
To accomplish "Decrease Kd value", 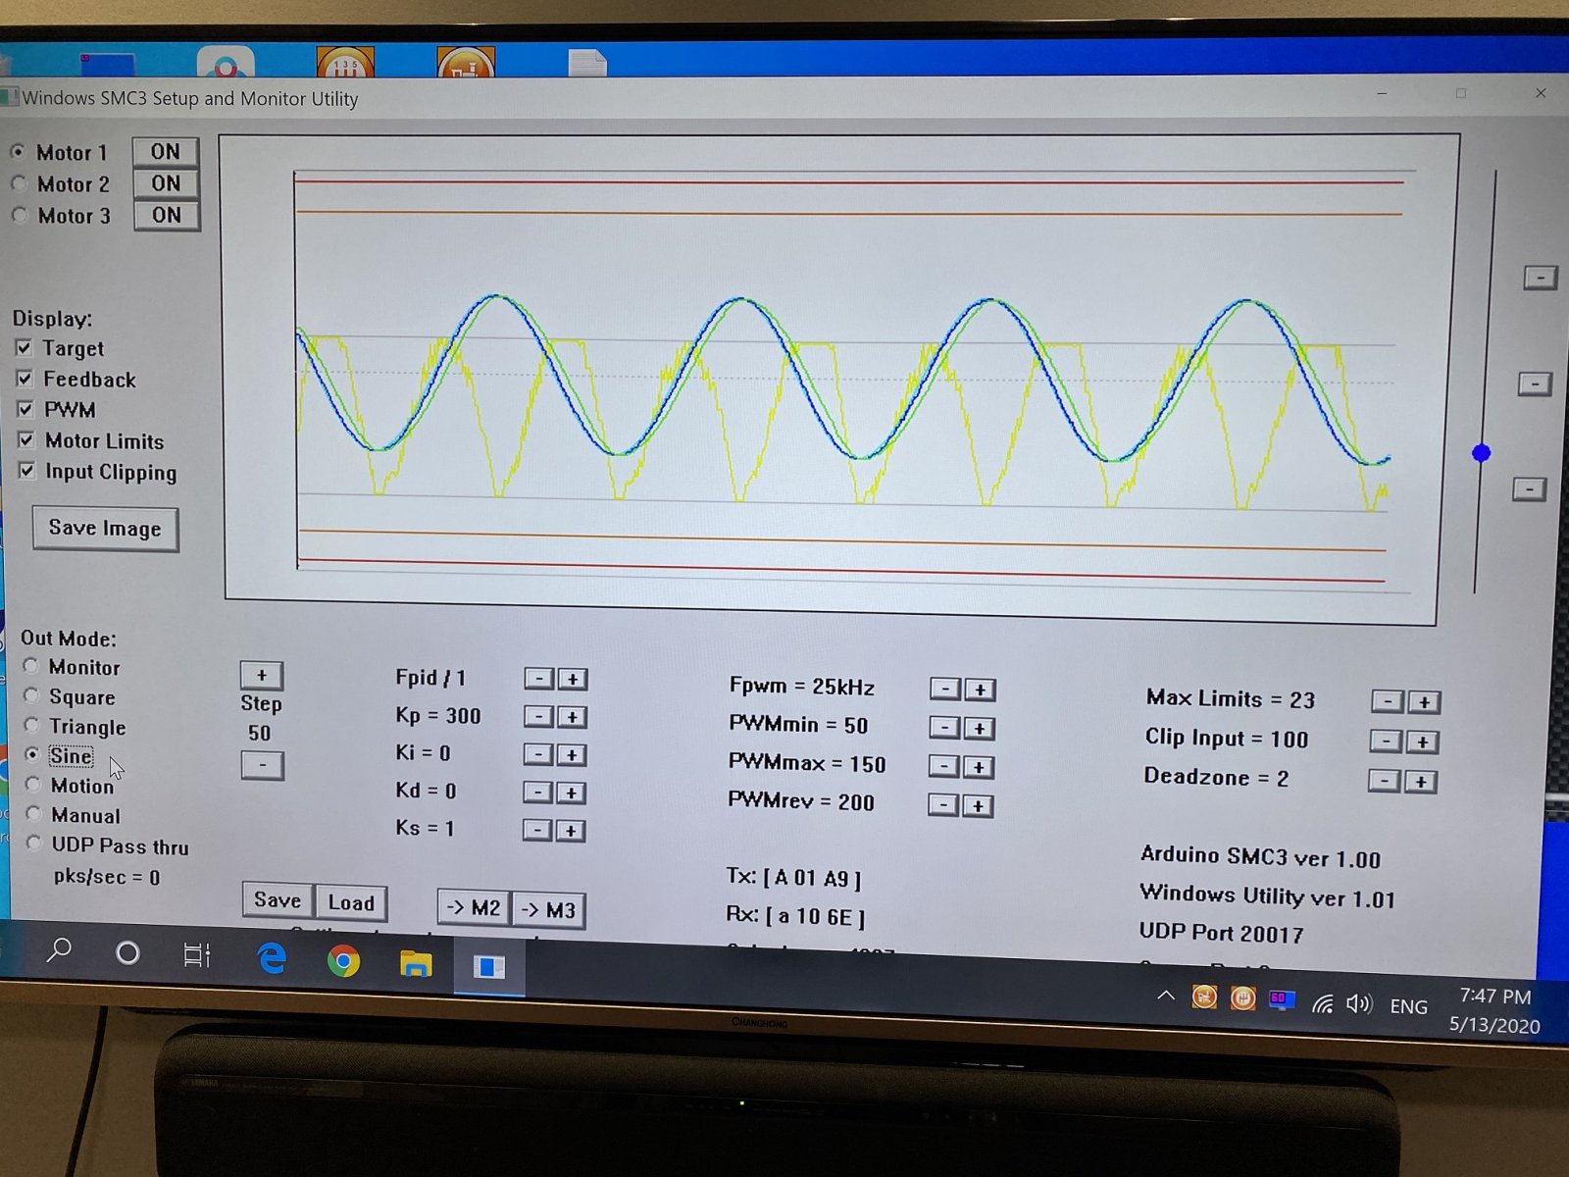I will click(x=537, y=793).
